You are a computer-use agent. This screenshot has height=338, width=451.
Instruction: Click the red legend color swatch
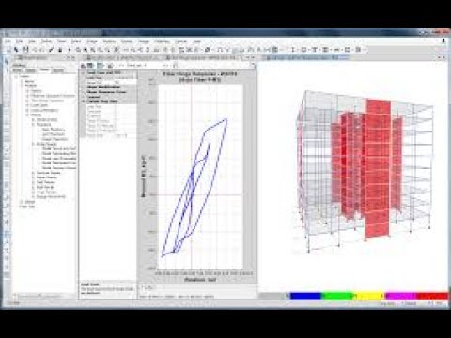click(x=432, y=296)
